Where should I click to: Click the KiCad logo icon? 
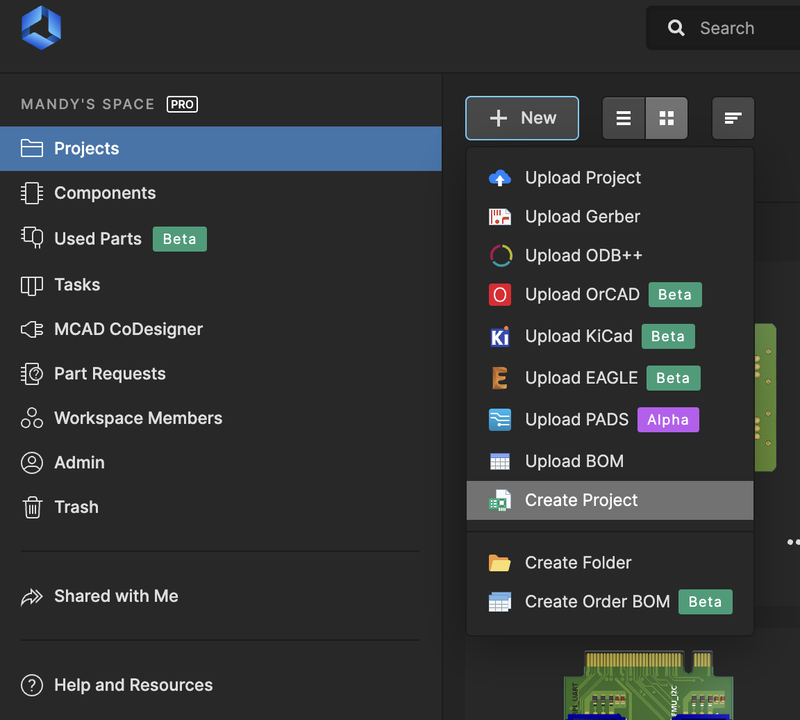pos(499,336)
